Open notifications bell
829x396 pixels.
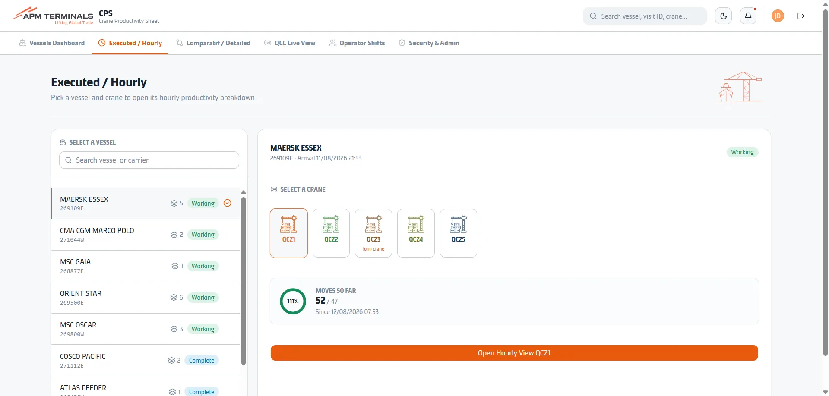coord(748,16)
